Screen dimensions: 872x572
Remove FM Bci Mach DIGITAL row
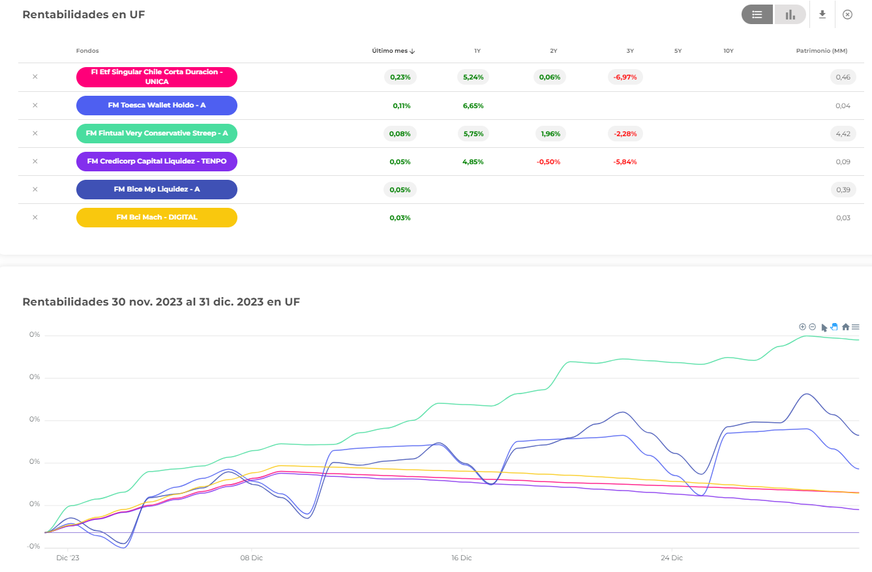coord(35,218)
